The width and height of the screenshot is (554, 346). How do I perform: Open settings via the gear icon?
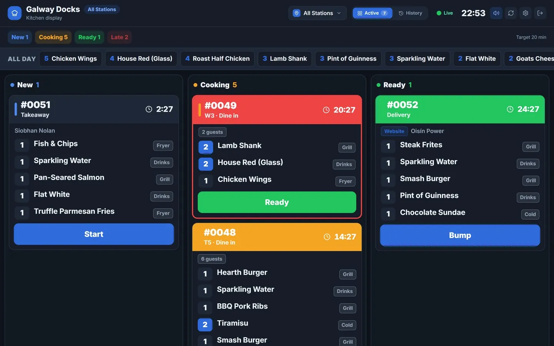[526, 13]
